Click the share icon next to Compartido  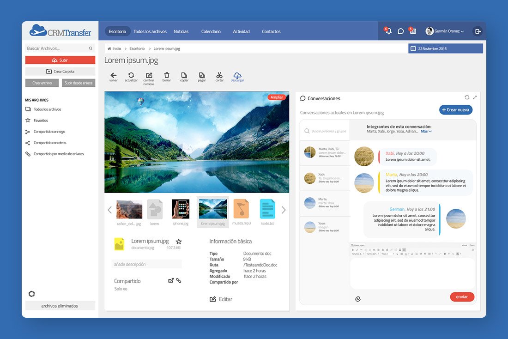pyautogui.click(x=171, y=280)
